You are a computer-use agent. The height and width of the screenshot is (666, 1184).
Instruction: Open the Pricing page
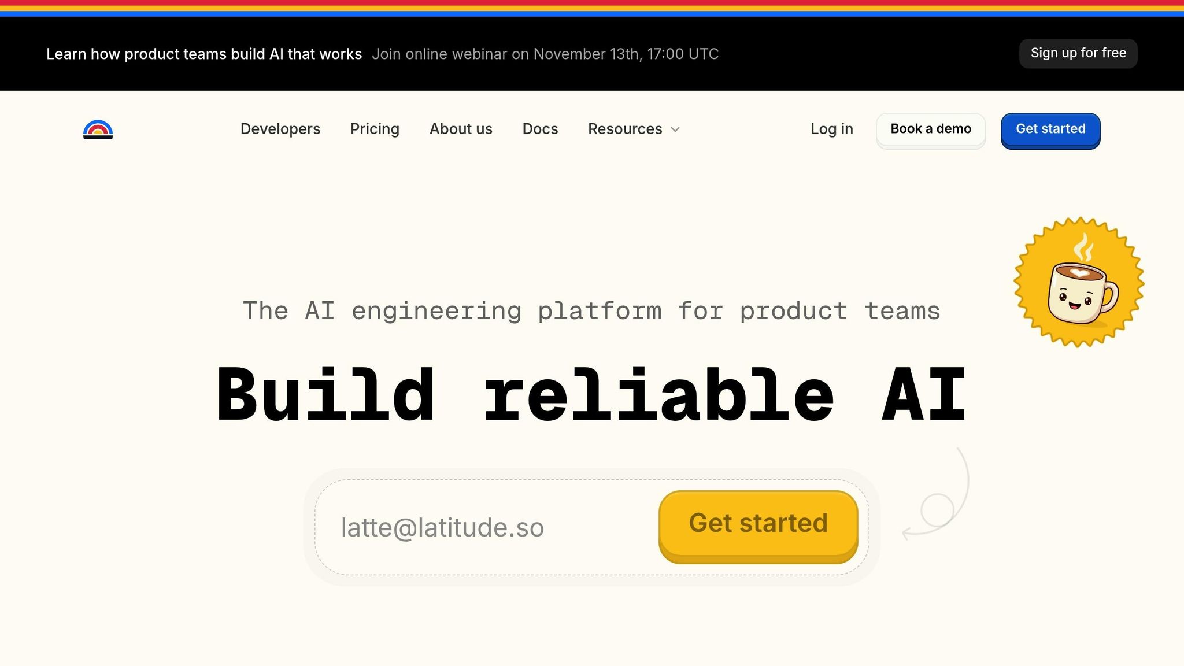(375, 129)
